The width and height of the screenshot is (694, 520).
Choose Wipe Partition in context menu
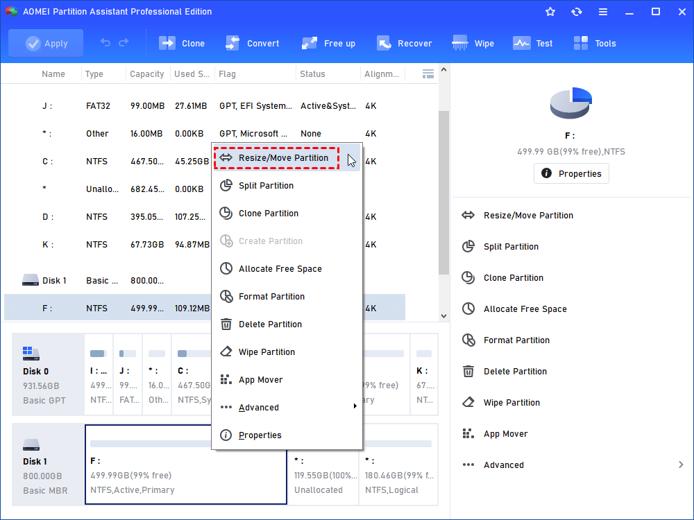point(287,352)
